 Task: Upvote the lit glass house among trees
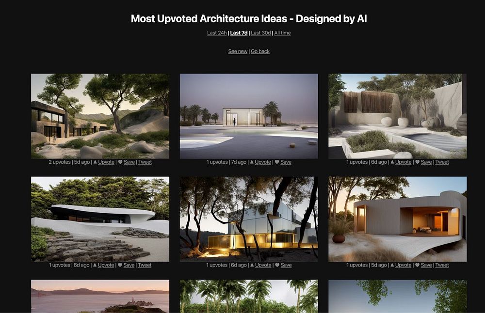click(263, 265)
